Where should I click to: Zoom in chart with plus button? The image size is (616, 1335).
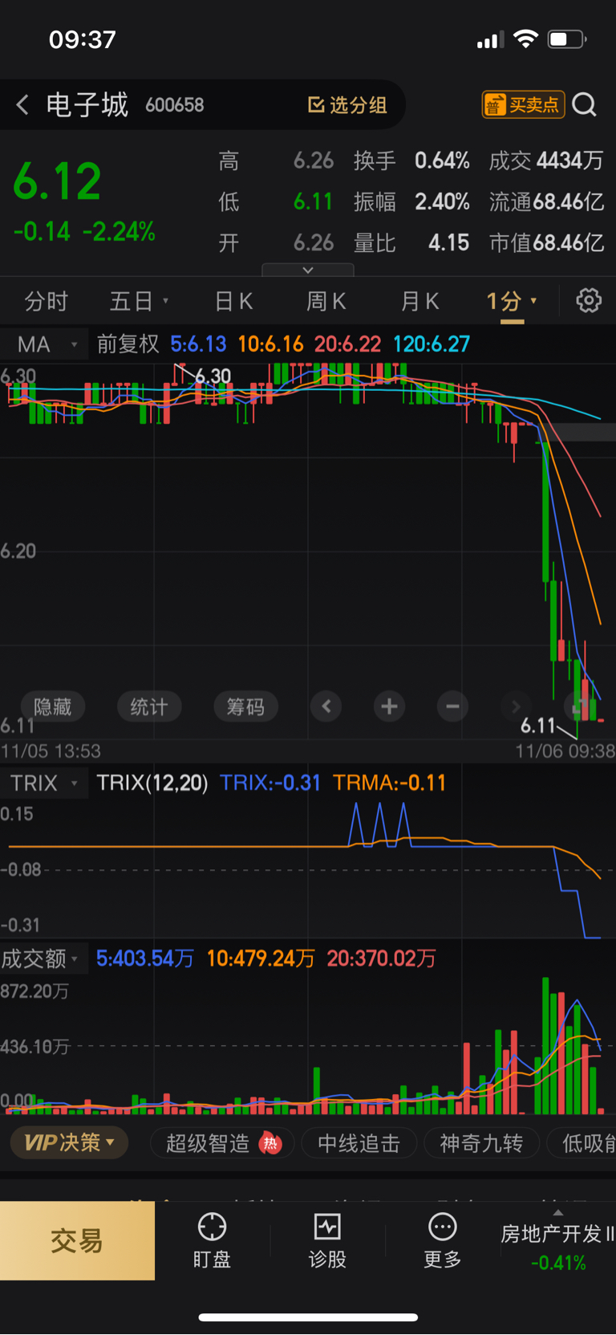click(389, 706)
